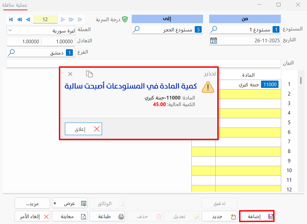The height and width of the screenshot is (224, 307).
Task: Click the مزيد more options button
Action: pos(32,204)
